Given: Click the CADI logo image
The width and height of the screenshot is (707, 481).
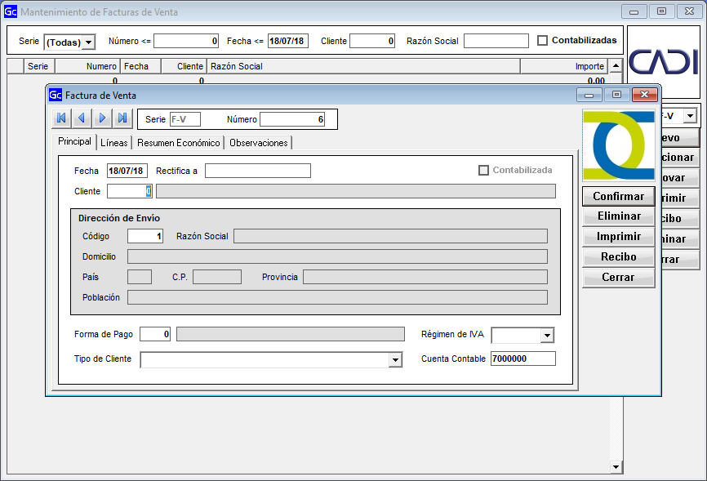Looking at the screenshot, I should 663,60.
